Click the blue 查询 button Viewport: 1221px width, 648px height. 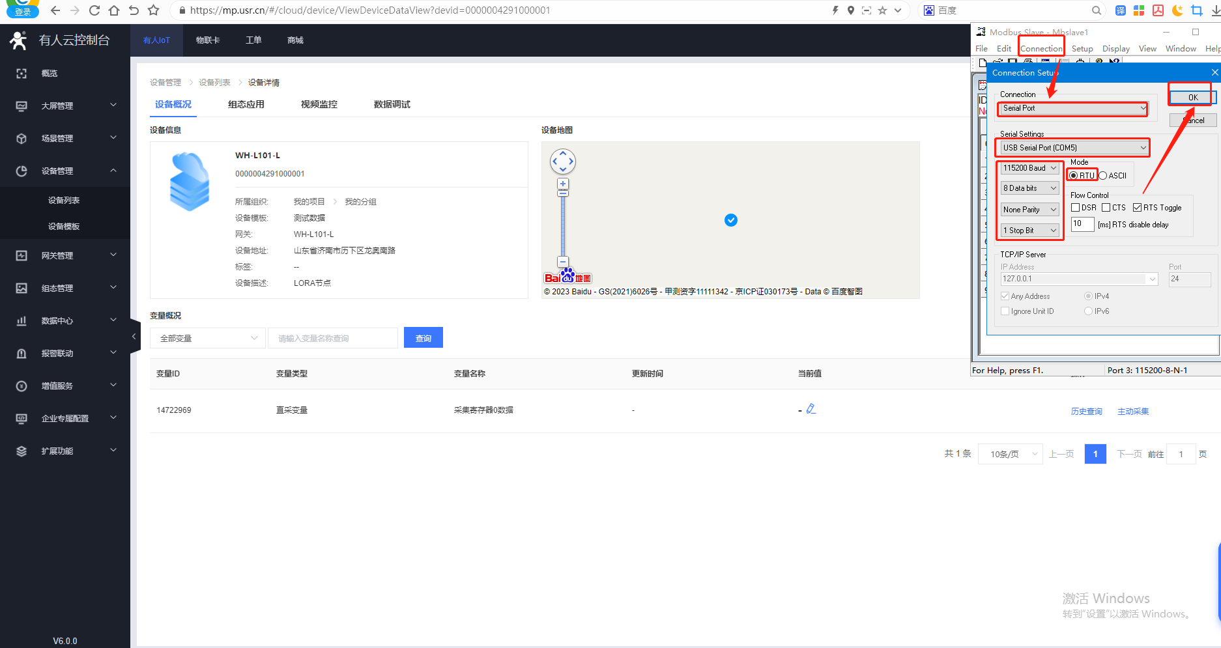coord(424,338)
